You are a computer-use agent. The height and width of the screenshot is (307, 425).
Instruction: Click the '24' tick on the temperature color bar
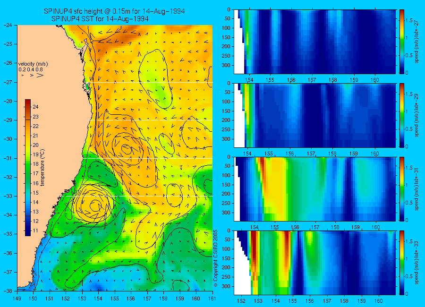35,107
